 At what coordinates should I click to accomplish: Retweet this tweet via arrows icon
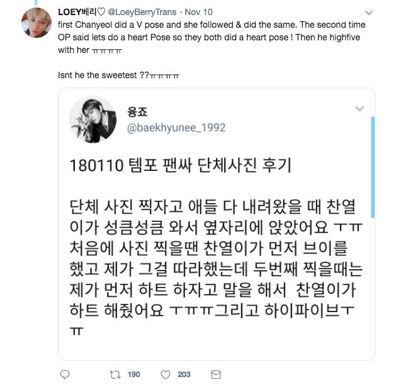click(115, 375)
